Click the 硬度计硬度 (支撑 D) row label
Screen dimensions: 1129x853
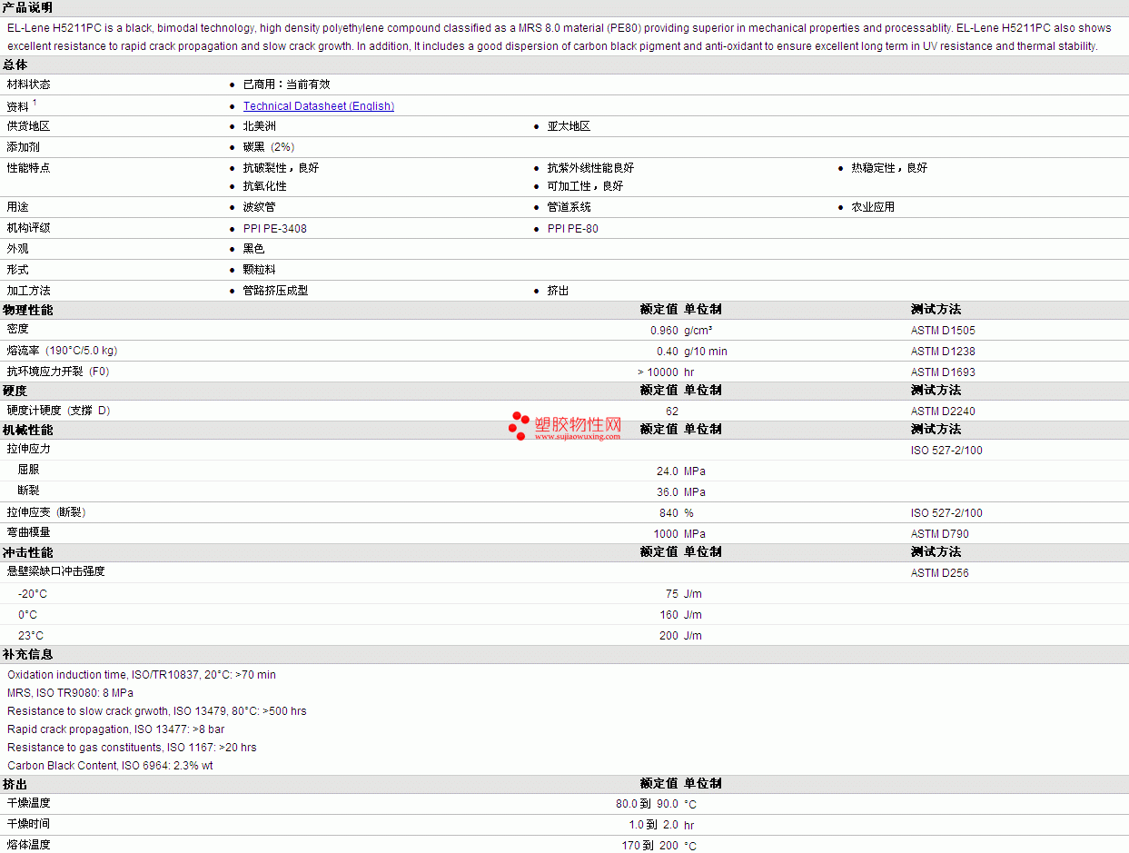pyautogui.click(x=59, y=411)
